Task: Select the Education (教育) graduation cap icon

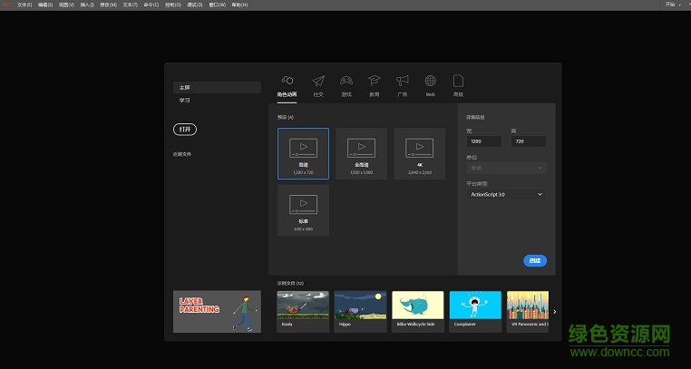Action: click(374, 82)
